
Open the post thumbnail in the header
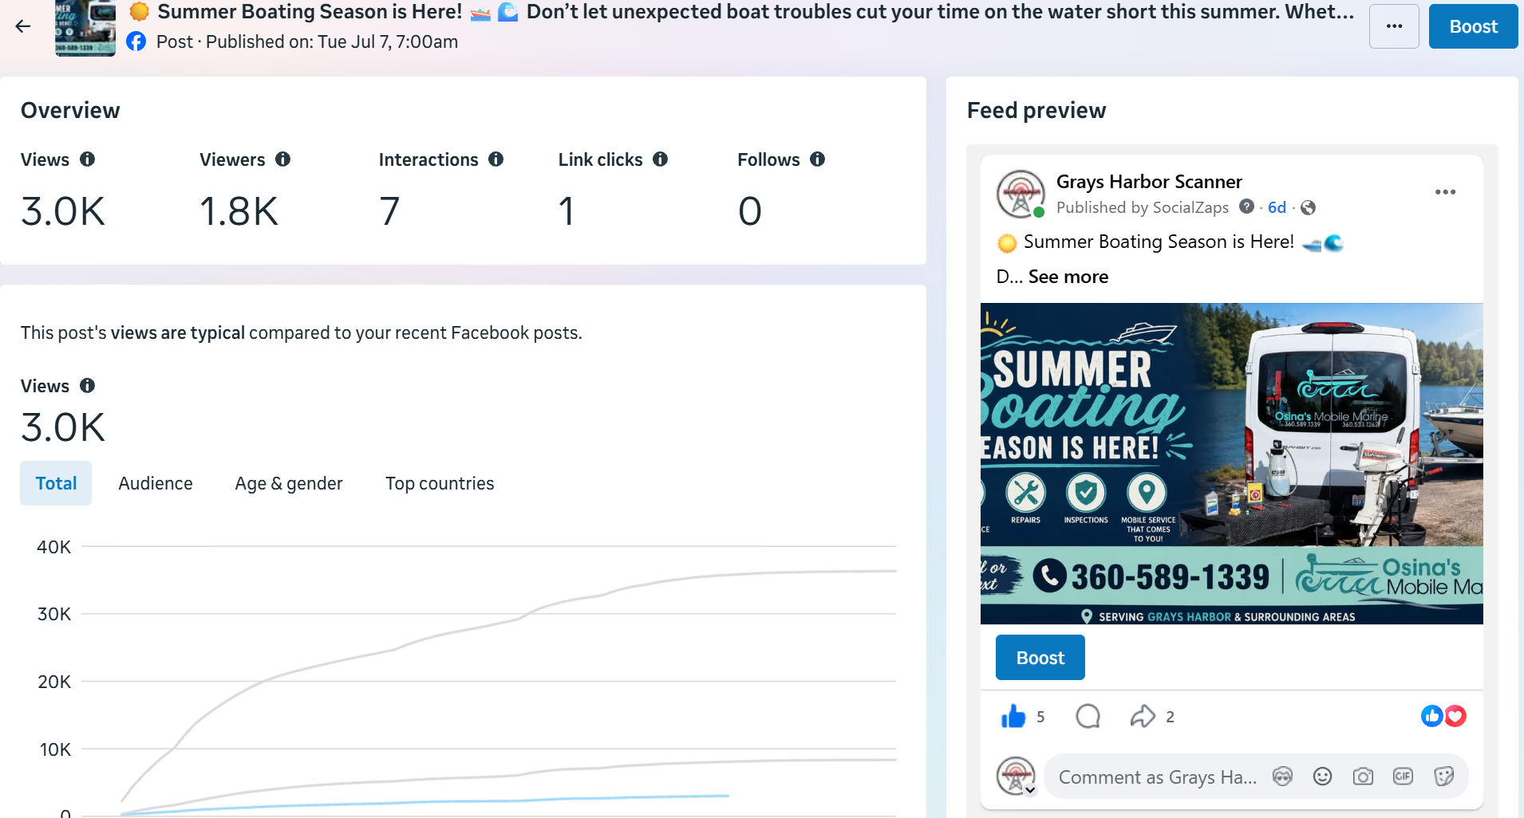click(x=85, y=28)
